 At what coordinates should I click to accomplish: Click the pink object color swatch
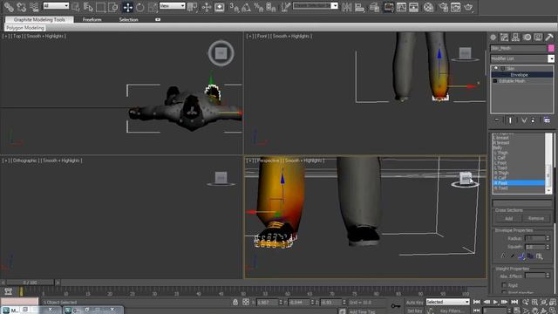click(x=551, y=48)
